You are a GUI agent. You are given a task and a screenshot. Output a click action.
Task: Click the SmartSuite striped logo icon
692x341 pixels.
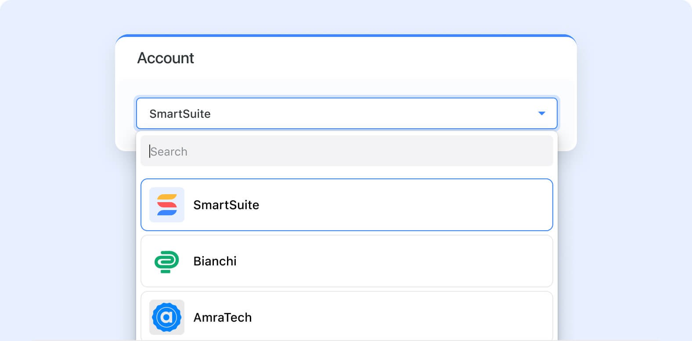[x=167, y=205]
